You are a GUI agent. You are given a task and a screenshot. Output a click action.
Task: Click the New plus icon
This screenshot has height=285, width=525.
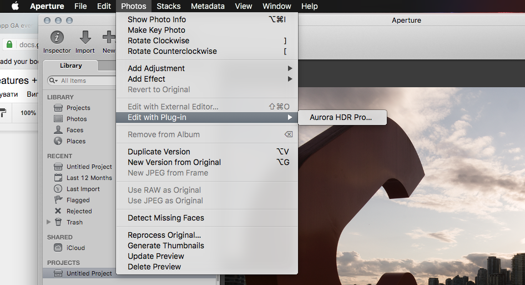pyautogui.click(x=109, y=37)
